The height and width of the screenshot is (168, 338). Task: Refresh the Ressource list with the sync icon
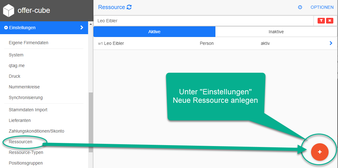coord(129,7)
